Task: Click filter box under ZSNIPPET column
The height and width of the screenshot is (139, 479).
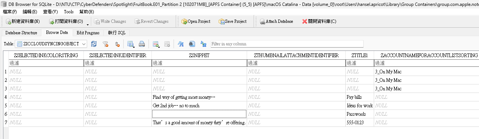Action: click(199, 63)
